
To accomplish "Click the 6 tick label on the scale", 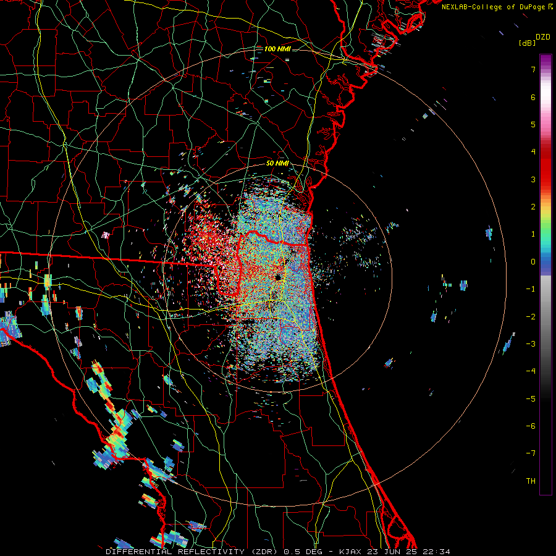I will 533,97.
